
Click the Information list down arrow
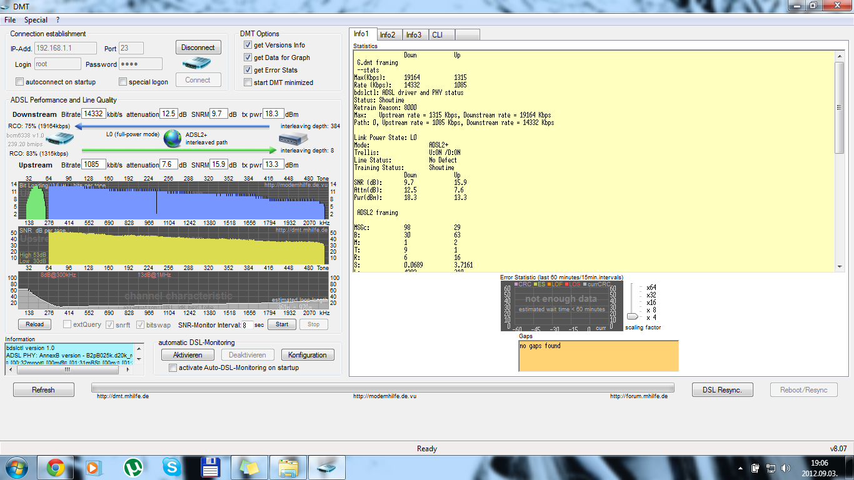click(x=138, y=359)
